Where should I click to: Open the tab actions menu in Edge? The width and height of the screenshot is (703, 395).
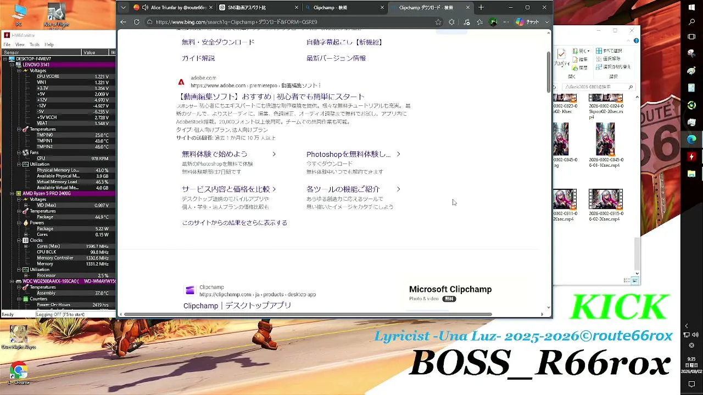pos(123,8)
